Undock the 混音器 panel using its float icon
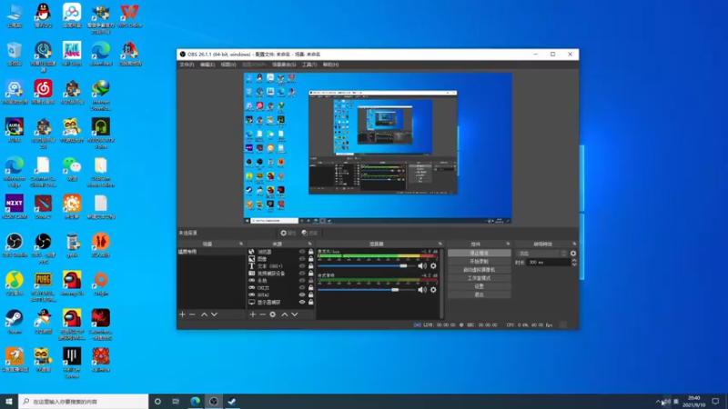Viewport: 728px width, 409px height. pos(440,244)
